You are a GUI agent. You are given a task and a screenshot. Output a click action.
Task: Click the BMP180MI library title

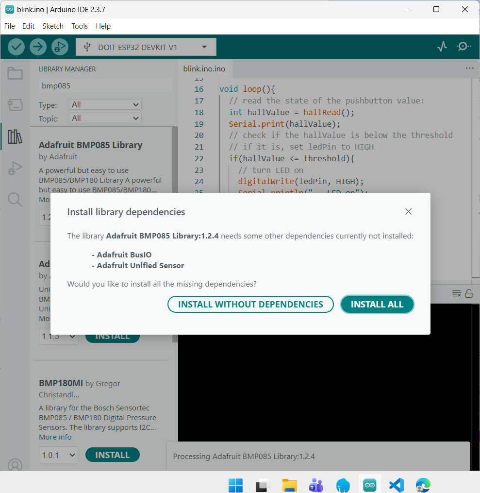click(61, 383)
